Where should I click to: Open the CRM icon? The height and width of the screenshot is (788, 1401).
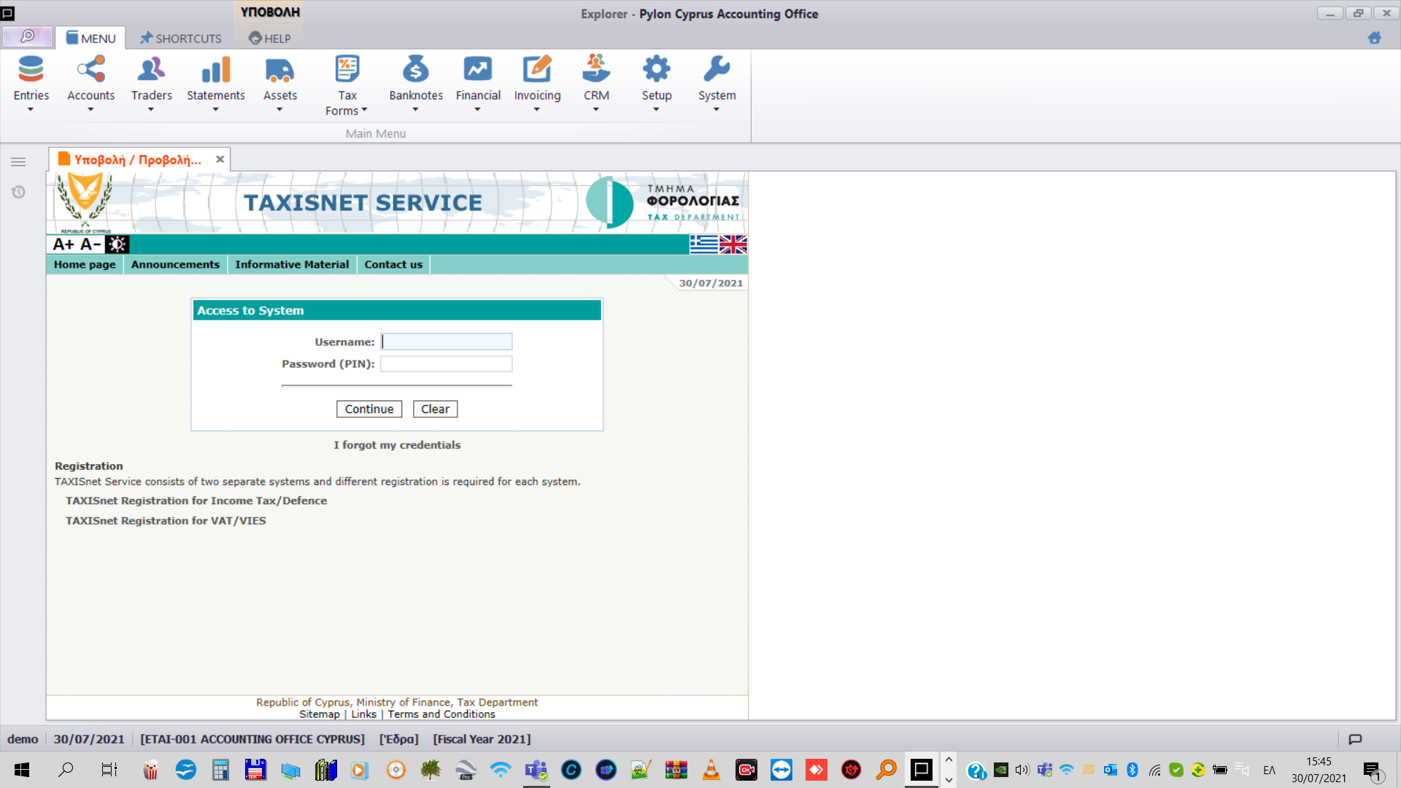click(596, 70)
